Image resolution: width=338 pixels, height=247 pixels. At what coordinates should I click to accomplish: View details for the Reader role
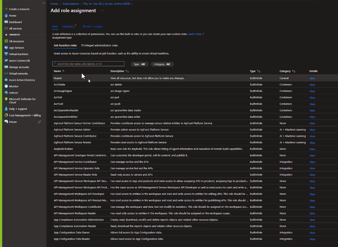(x=312, y=78)
